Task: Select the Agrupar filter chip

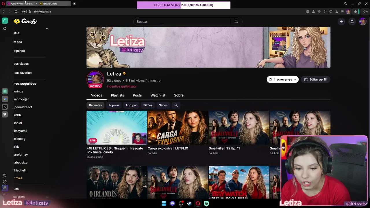Action: 131,105
